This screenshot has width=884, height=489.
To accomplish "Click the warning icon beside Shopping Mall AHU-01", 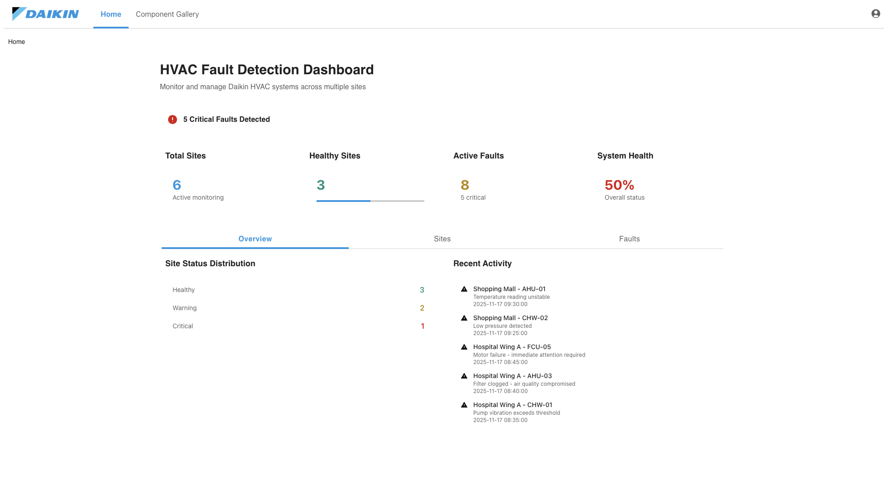I will pos(464,290).
